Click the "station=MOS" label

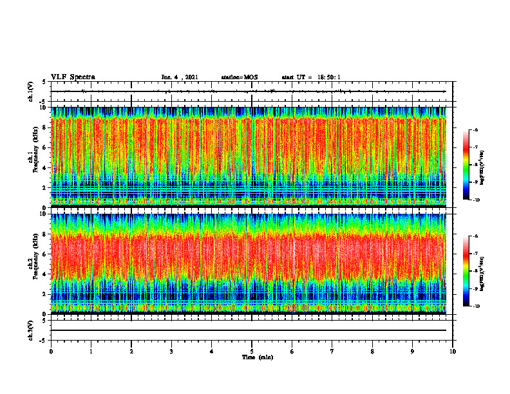[240, 77]
